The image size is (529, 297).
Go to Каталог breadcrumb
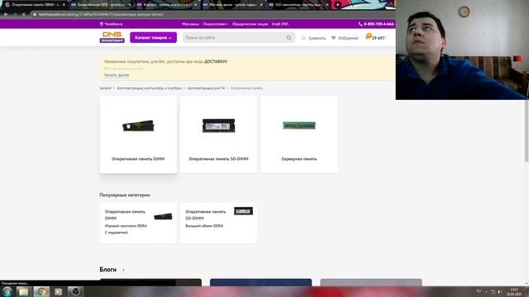(106, 88)
